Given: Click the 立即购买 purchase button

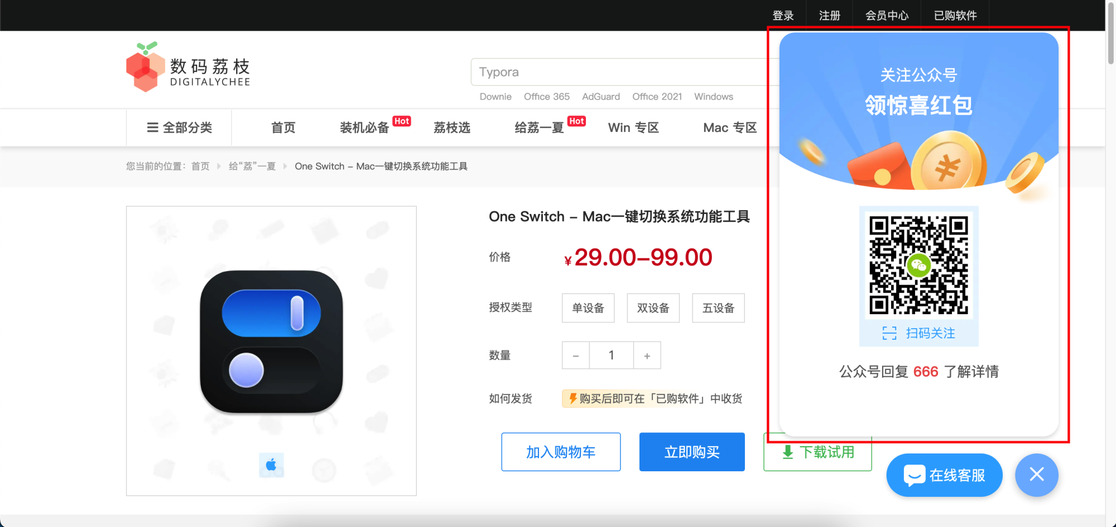Looking at the screenshot, I should coord(692,452).
